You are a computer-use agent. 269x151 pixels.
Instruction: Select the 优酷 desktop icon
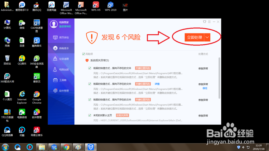[x=22, y=132]
